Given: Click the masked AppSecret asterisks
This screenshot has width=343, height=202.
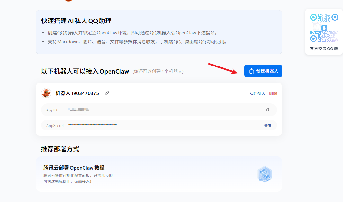Looking at the screenshot, I should tap(92, 125).
